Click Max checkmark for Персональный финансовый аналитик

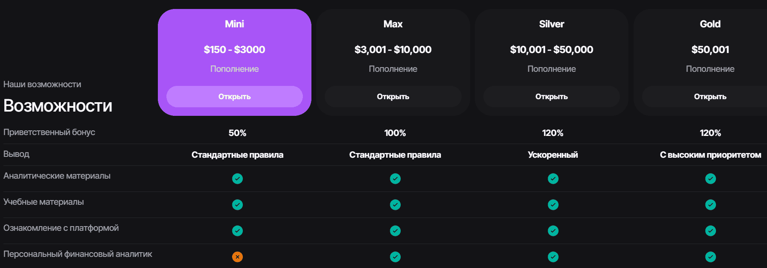coord(395,257)
